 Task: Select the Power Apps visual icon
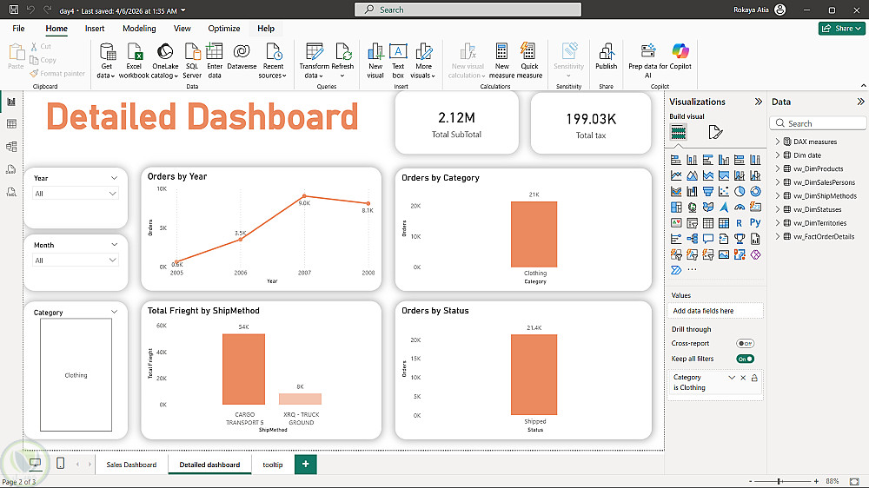pyautogui.click(x=755, y=254)
